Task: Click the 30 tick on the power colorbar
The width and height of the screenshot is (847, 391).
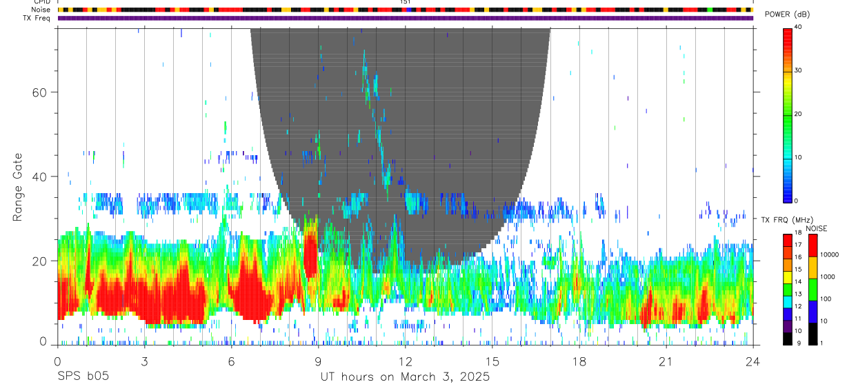Action: coord(799,70)
